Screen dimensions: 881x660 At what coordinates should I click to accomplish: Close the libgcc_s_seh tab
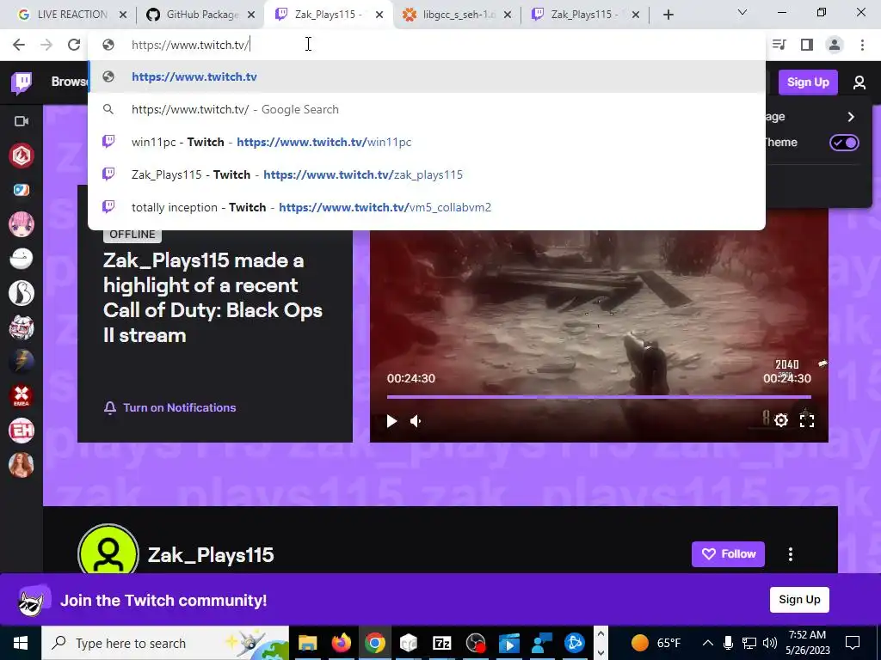[508, 15]
